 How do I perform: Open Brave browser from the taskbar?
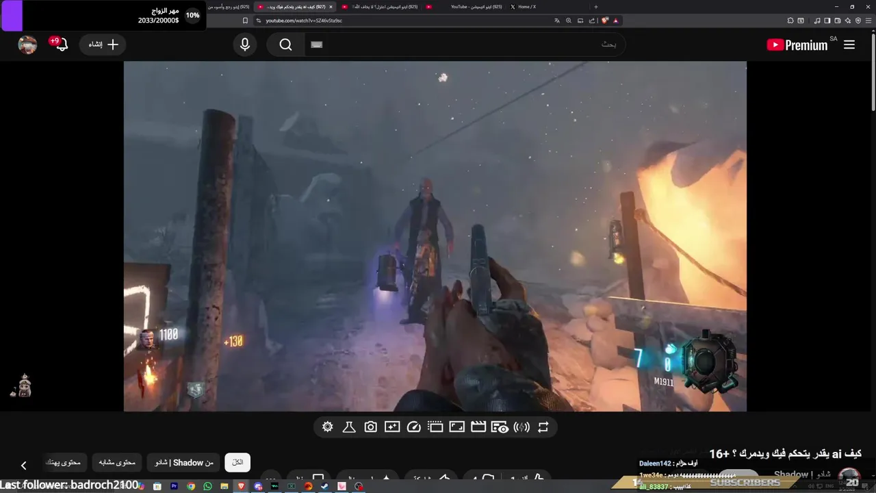pyautogui.click(x=242, y=486)
